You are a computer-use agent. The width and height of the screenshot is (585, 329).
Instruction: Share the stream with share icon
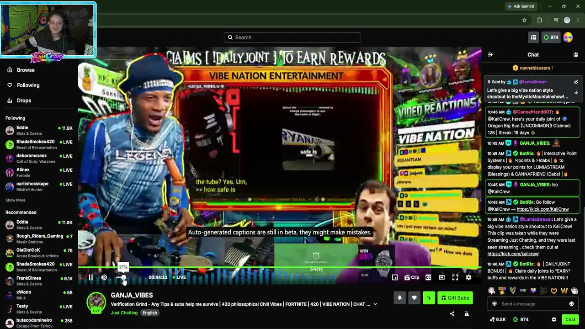click(x=452, y=314)
